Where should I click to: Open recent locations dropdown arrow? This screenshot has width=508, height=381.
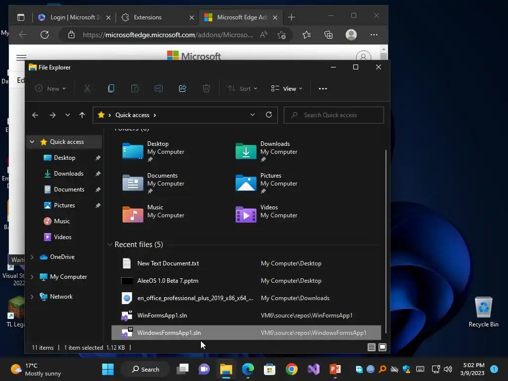click(x=67, y=115)
